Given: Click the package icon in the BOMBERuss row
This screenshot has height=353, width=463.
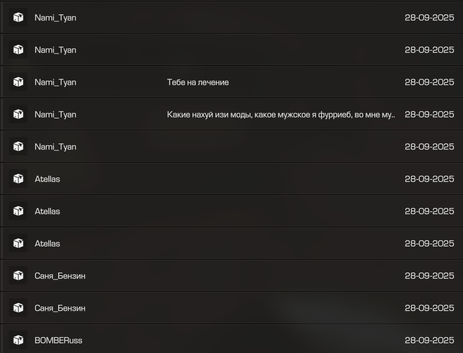Looking at the screenshot, I should click(18, 340).
